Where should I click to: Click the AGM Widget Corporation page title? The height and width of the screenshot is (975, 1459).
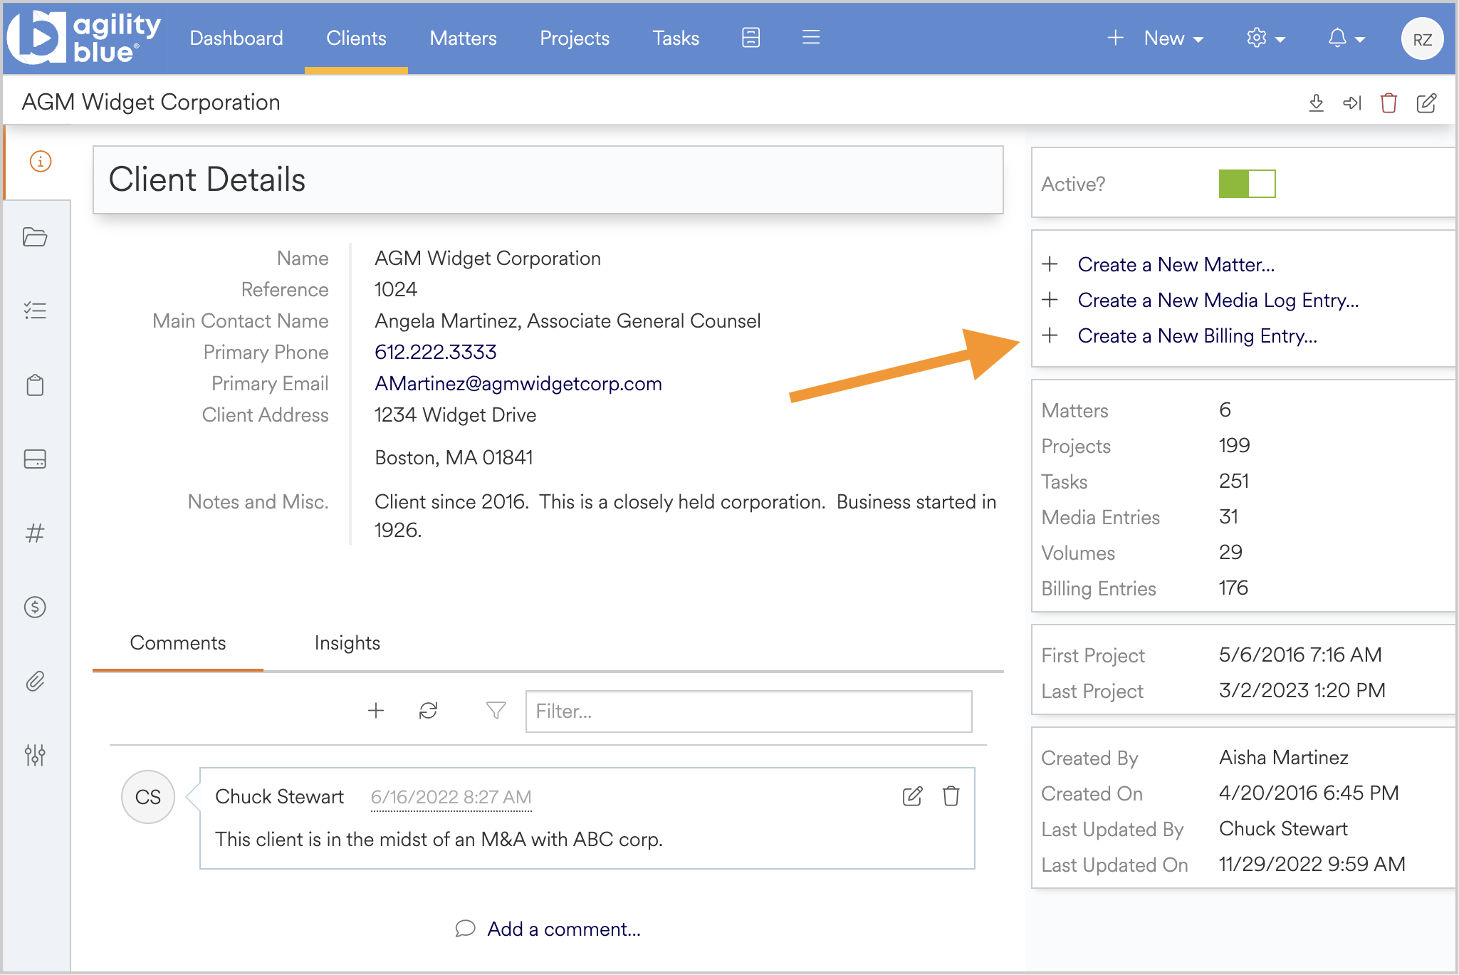151,103
